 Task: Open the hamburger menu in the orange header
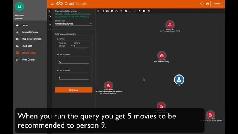coord(52,4)
